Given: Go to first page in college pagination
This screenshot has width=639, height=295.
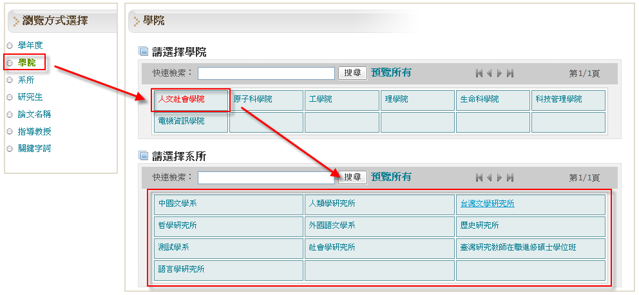Looking at the screenshot, I should 479,73.
